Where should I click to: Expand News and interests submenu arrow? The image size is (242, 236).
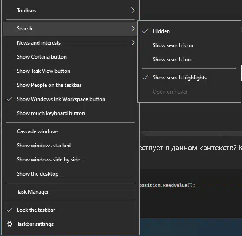(133, 43)
